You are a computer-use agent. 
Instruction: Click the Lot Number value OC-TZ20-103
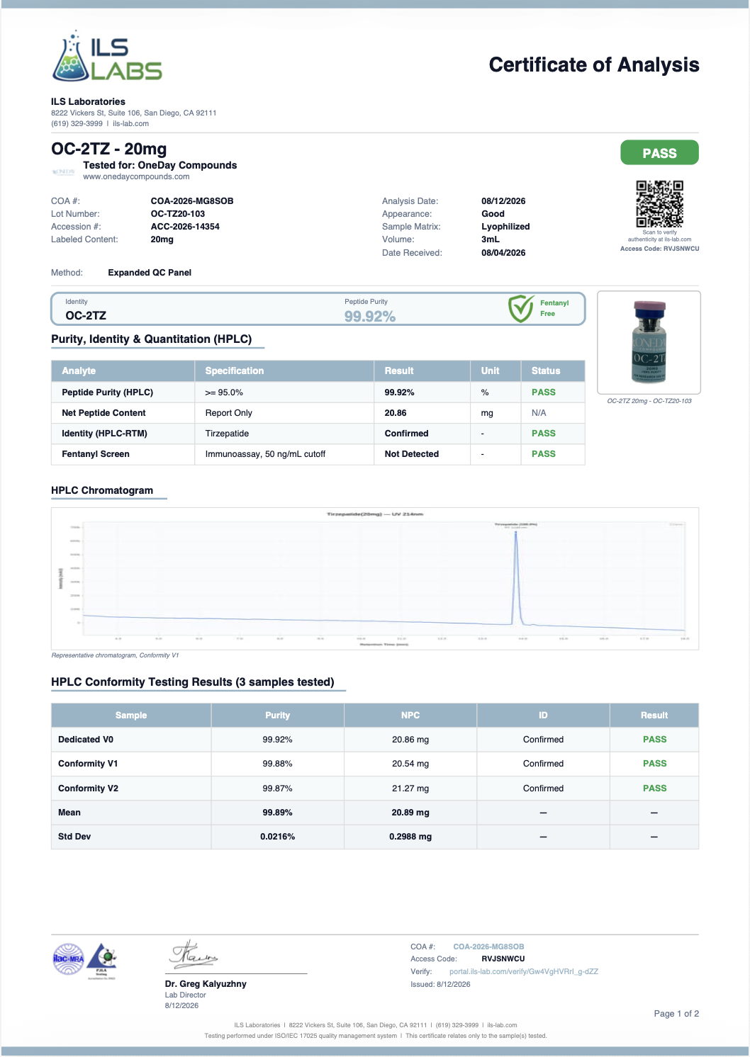pos(178,214)
